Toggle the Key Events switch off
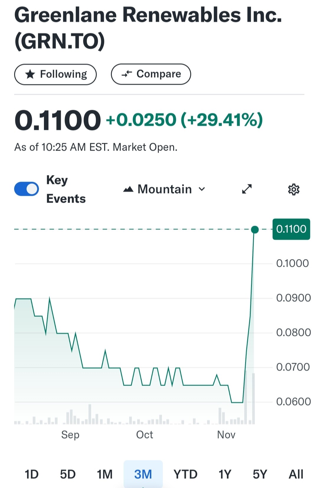318x488 pixels. 27,189
